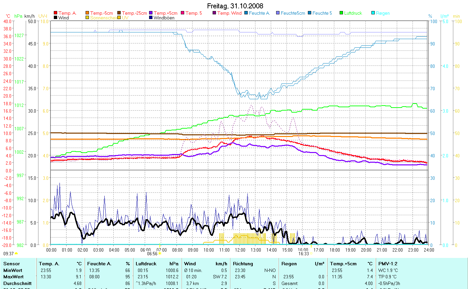Click the Feuchte5cm legend label
This screenshot has height=289, width=468.
coord(293,13)
